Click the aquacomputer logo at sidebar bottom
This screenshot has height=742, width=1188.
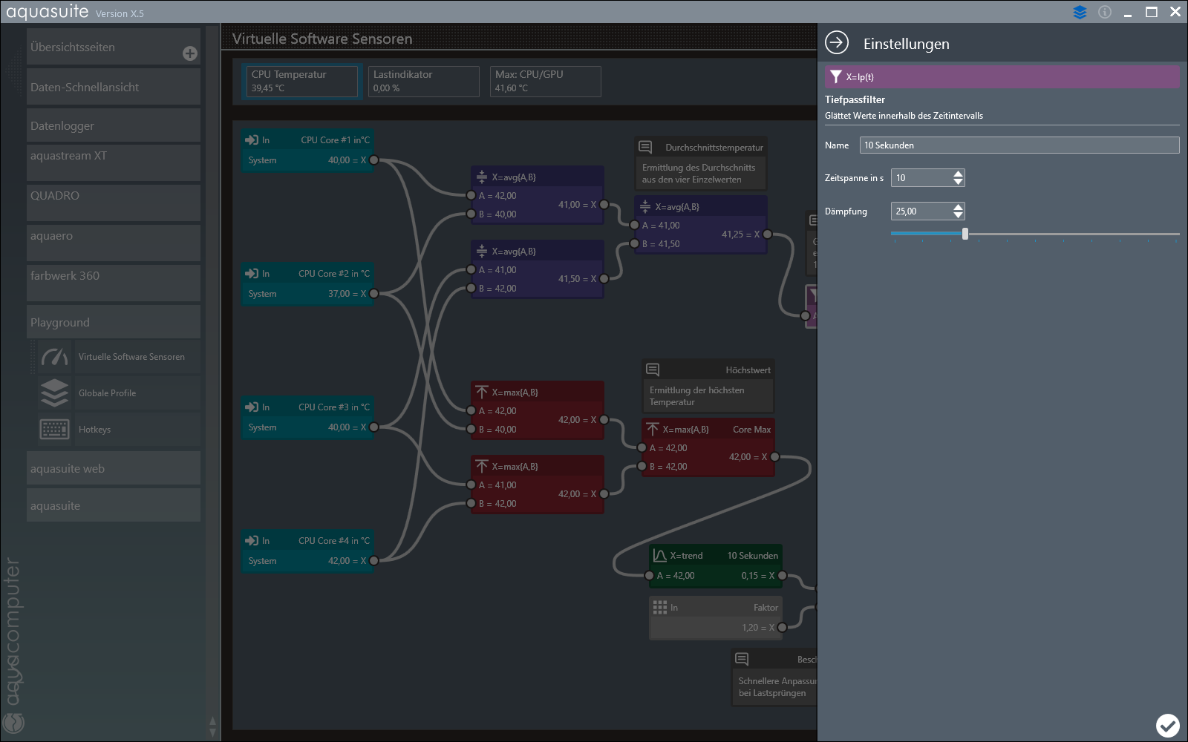click(14, 721)
